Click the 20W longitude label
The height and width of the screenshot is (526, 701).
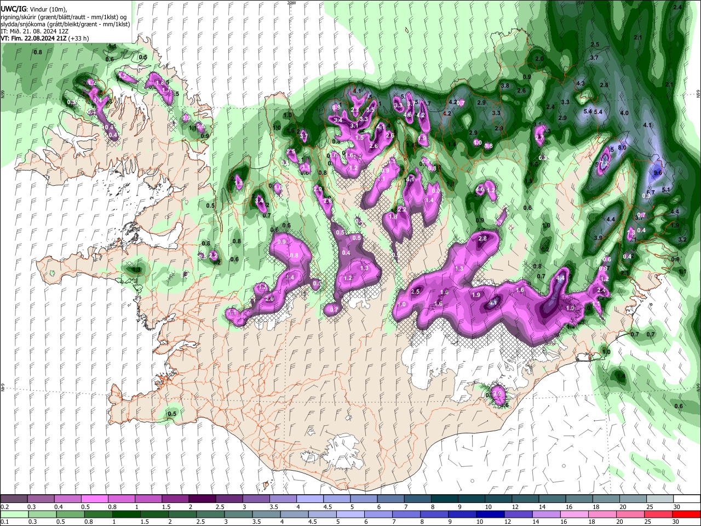pos(291,3)
